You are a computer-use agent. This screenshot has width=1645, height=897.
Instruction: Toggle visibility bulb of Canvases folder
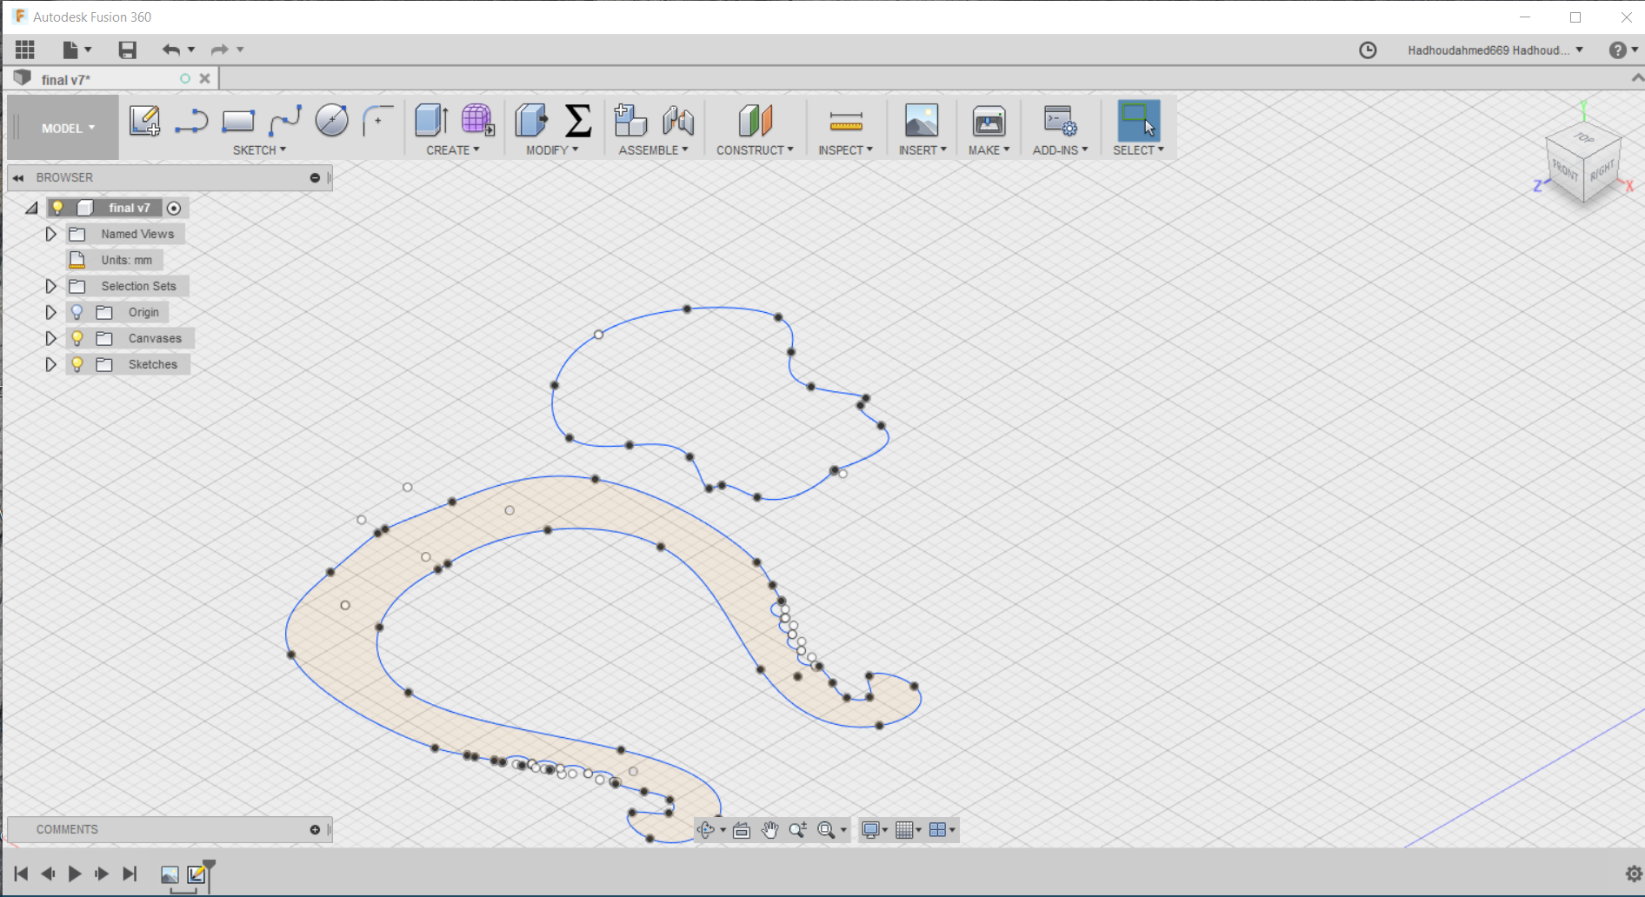click(77, 338)
